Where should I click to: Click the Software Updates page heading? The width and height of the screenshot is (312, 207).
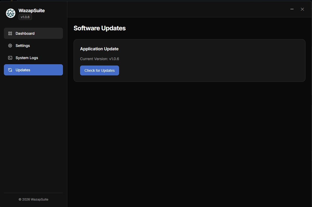coord(100,28)
